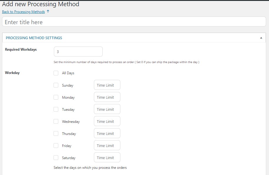Click the Enter title here field
This screenshot has height=175, width=269.
tap(134, 22)
